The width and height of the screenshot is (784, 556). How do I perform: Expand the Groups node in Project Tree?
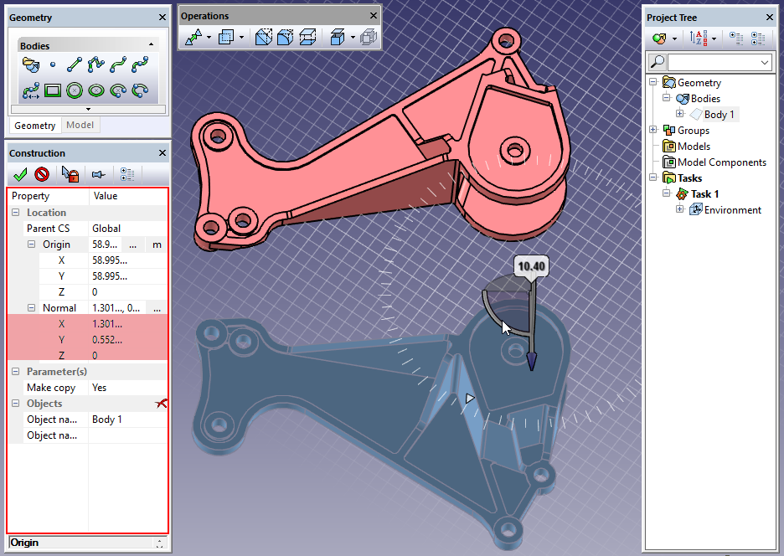[653, 131]
